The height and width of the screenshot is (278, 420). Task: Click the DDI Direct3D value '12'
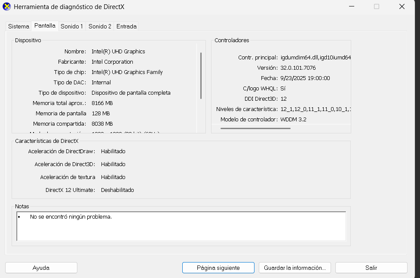[283, 99]
